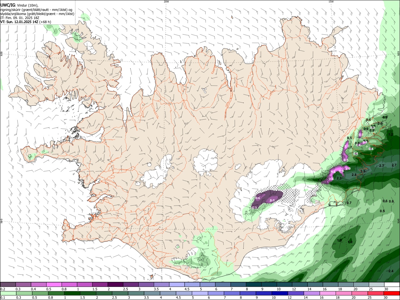Select the 'VT: Sun. 12.01.2025 14Z (+68 h)' line
This screenshot has width=400, height=300.
26,22
